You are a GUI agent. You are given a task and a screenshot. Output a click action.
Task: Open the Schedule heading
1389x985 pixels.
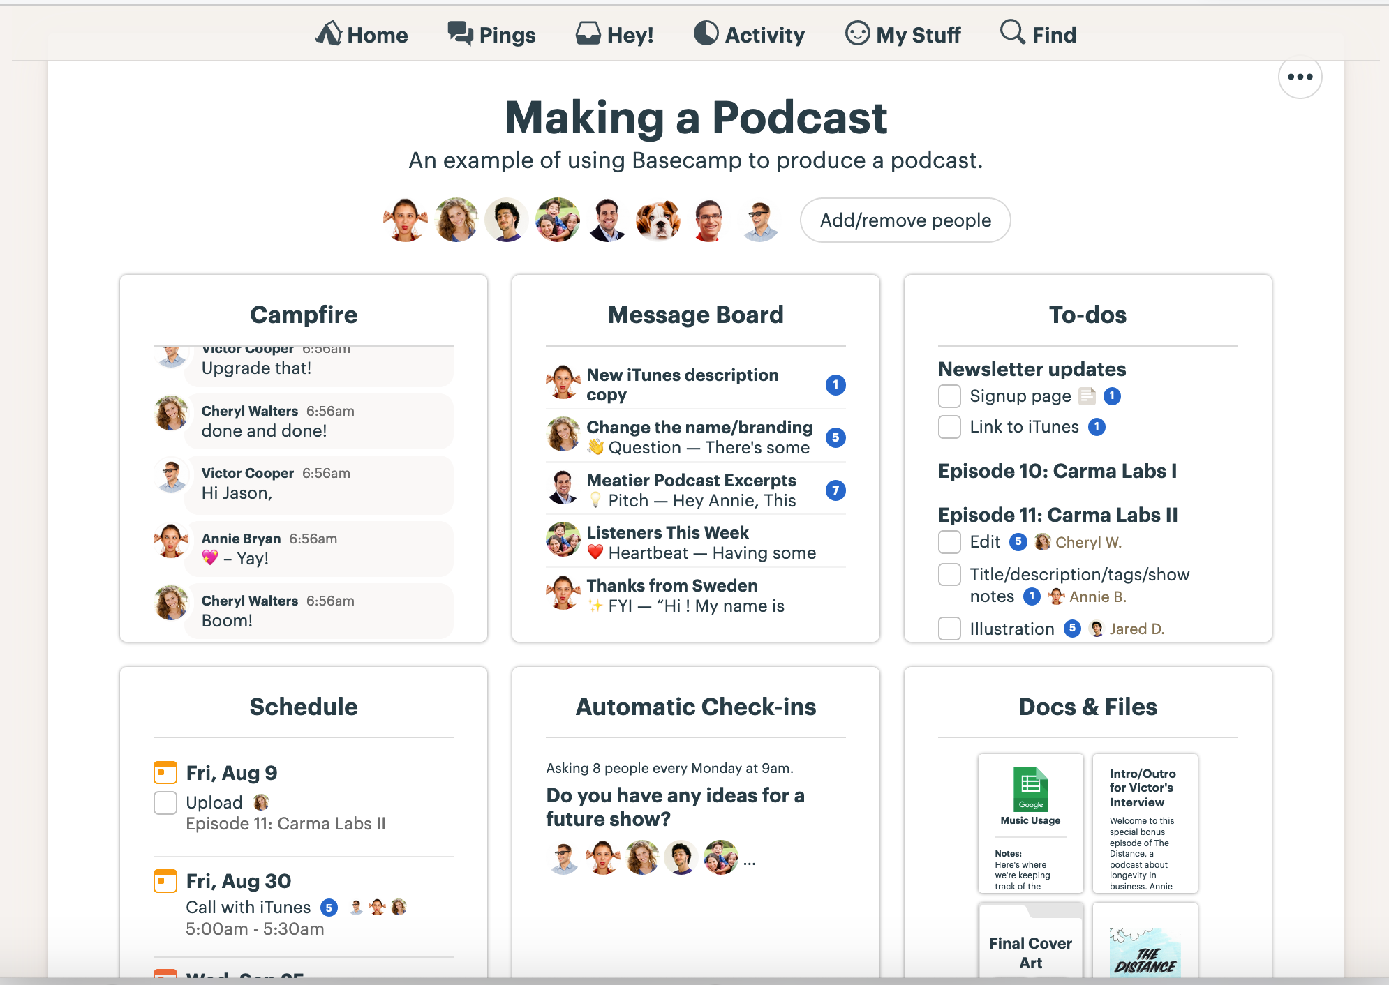[x=304, y=707]
